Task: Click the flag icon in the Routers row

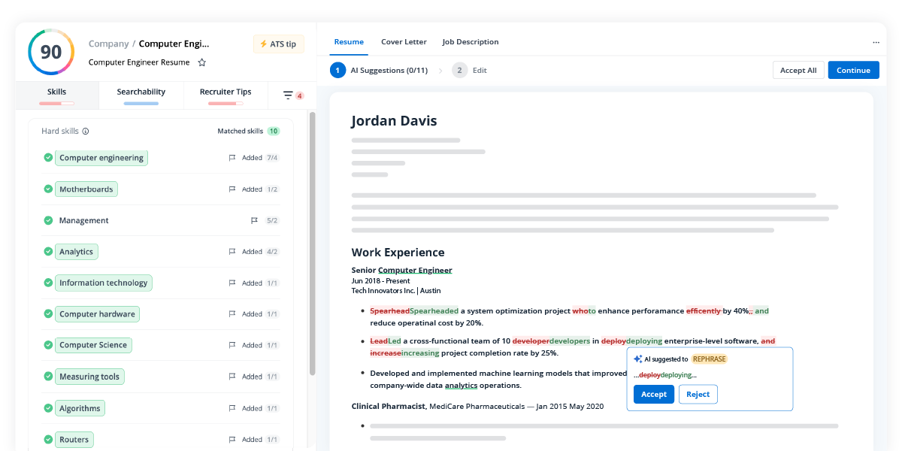Action: [232, 440]
